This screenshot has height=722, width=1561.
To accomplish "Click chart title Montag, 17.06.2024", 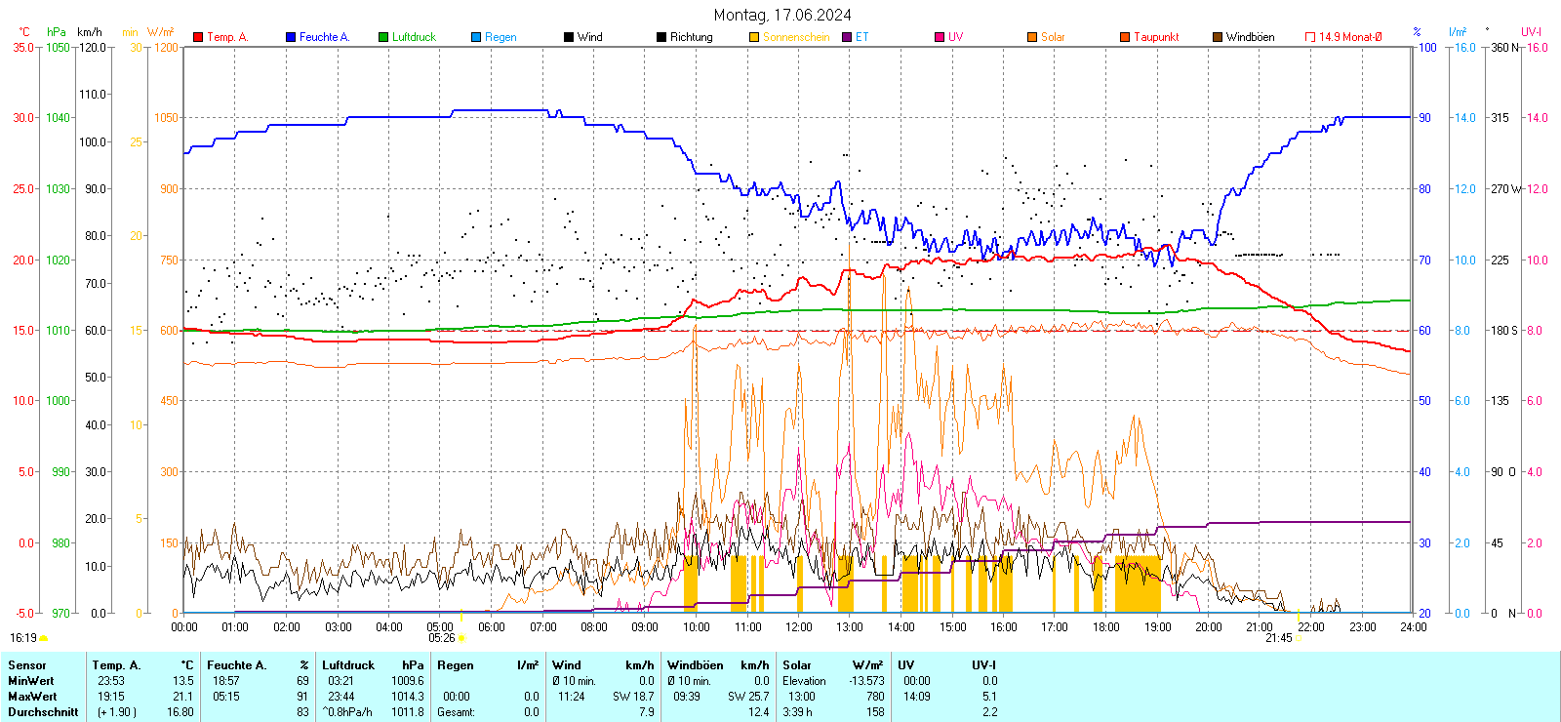I will pyautogui.click(x=781, y=15).
